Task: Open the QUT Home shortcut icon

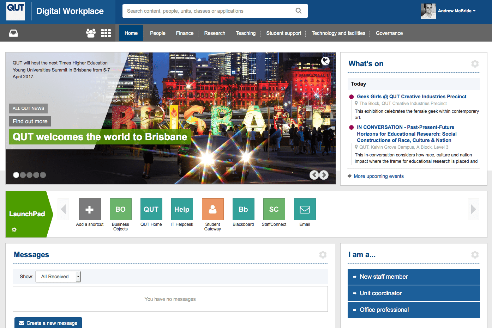Action: [151, 209]
